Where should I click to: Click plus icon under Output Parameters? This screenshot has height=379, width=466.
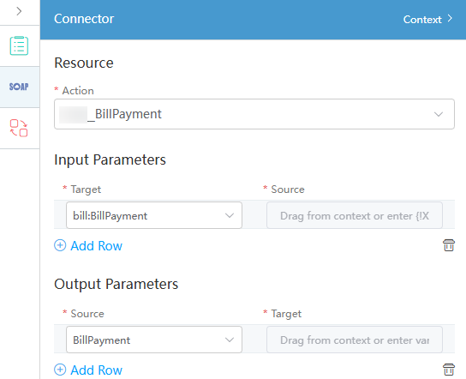(x=60, y=370)
